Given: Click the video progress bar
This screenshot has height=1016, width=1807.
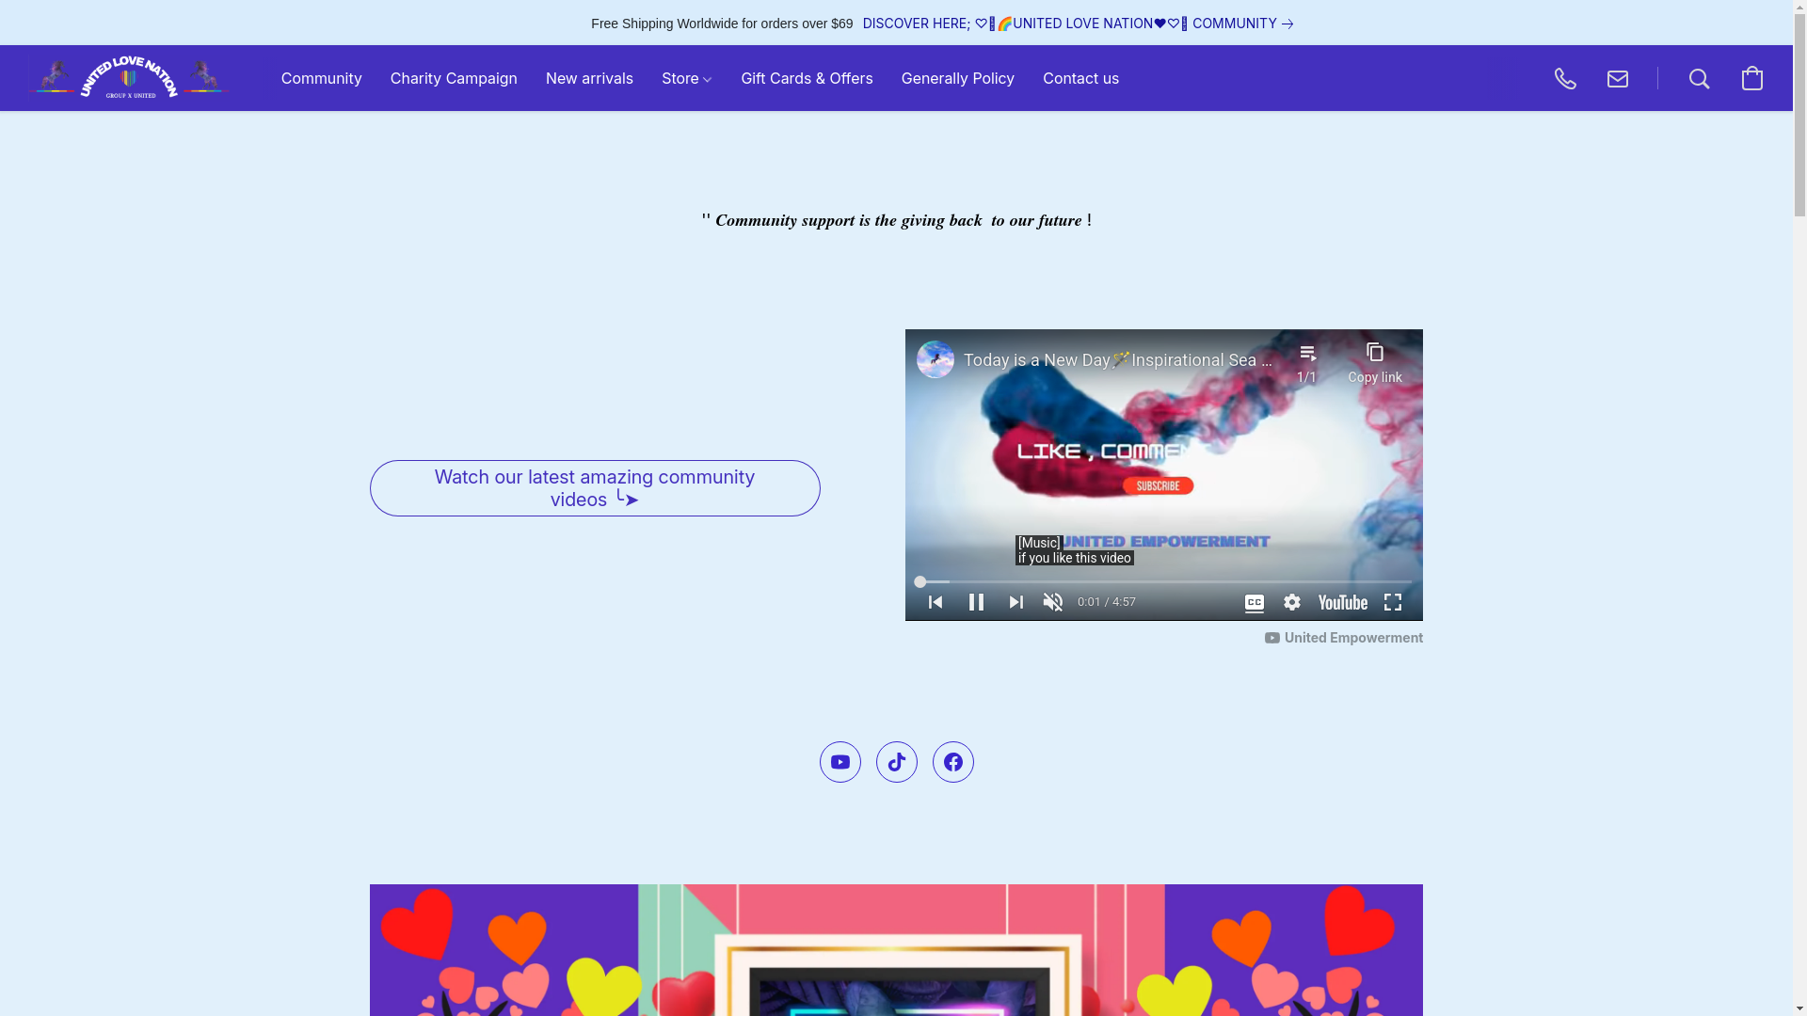Looking at the screenshot, I should (x=1164, y=582).
